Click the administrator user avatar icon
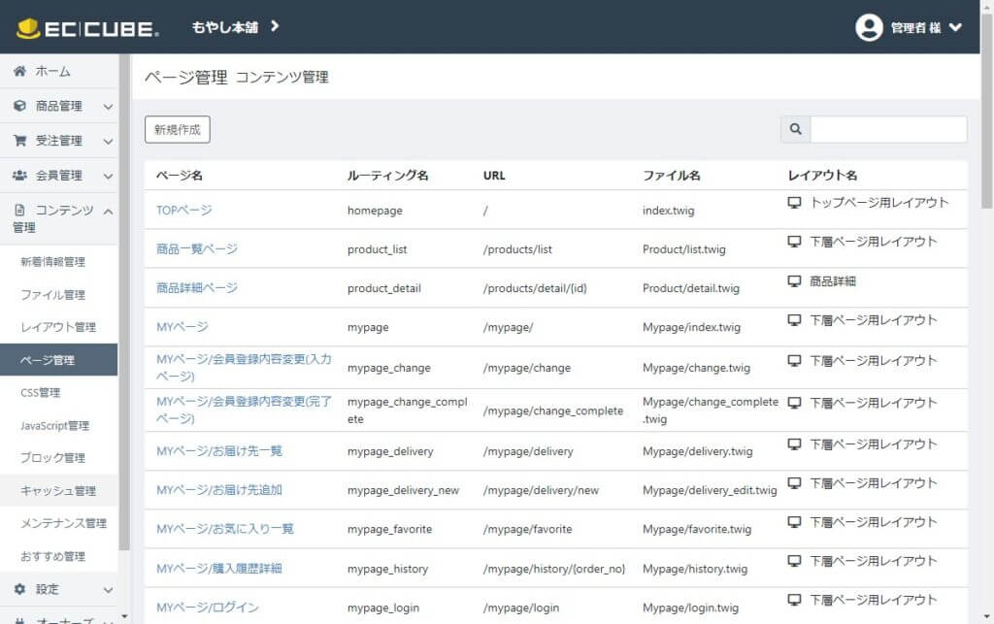 pyautogui.click(x=869, y=27)
